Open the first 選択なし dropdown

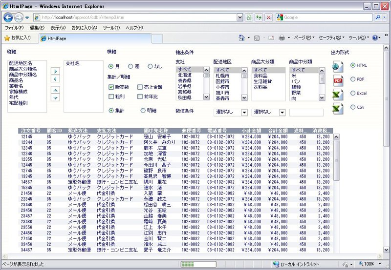(230, 113)
